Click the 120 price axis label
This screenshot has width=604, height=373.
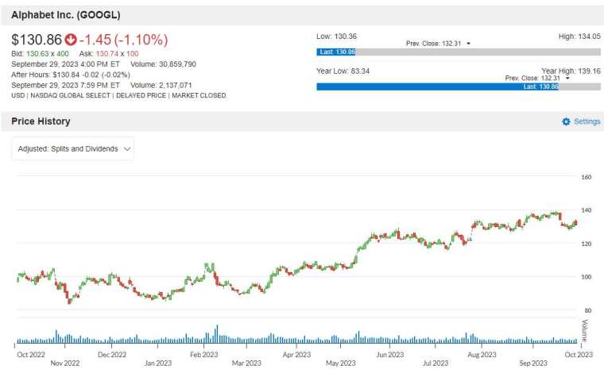coord(587,244)
